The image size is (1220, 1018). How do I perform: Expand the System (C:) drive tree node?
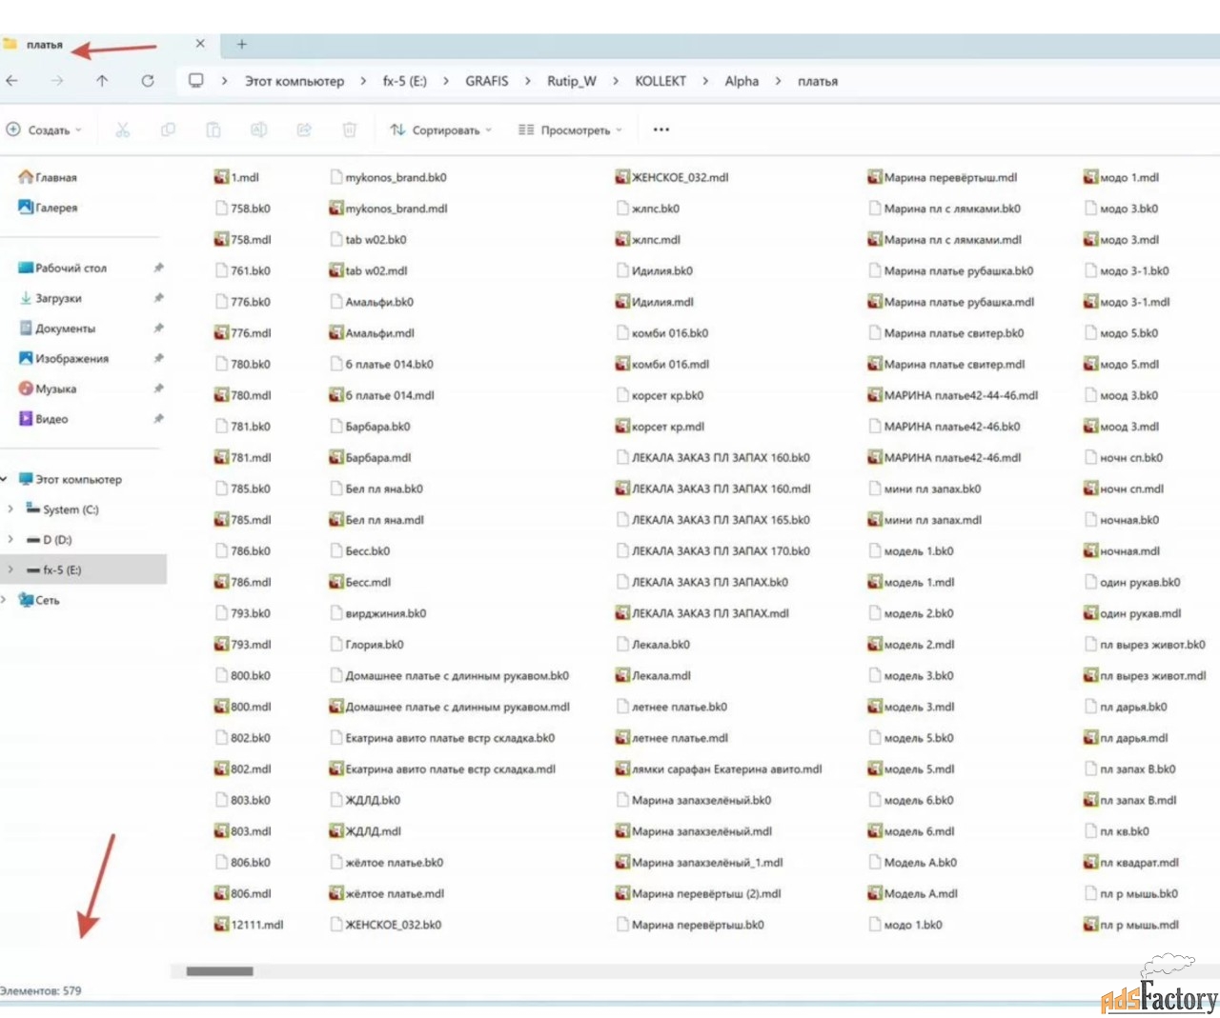pos(10,509)
